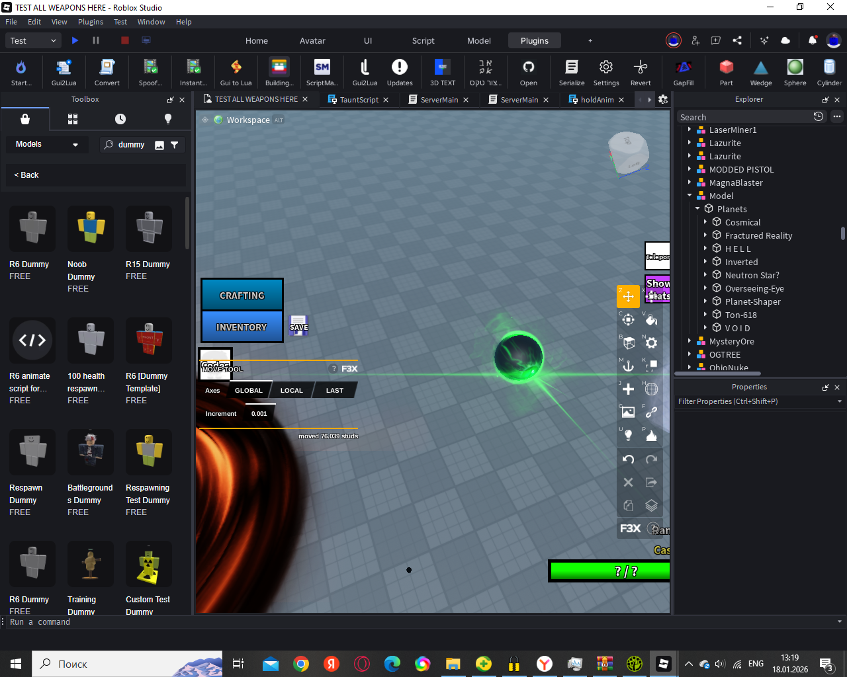Select the LAST axes option
Image resolution: width=847 pixels, height=677 pixels.
335,390
